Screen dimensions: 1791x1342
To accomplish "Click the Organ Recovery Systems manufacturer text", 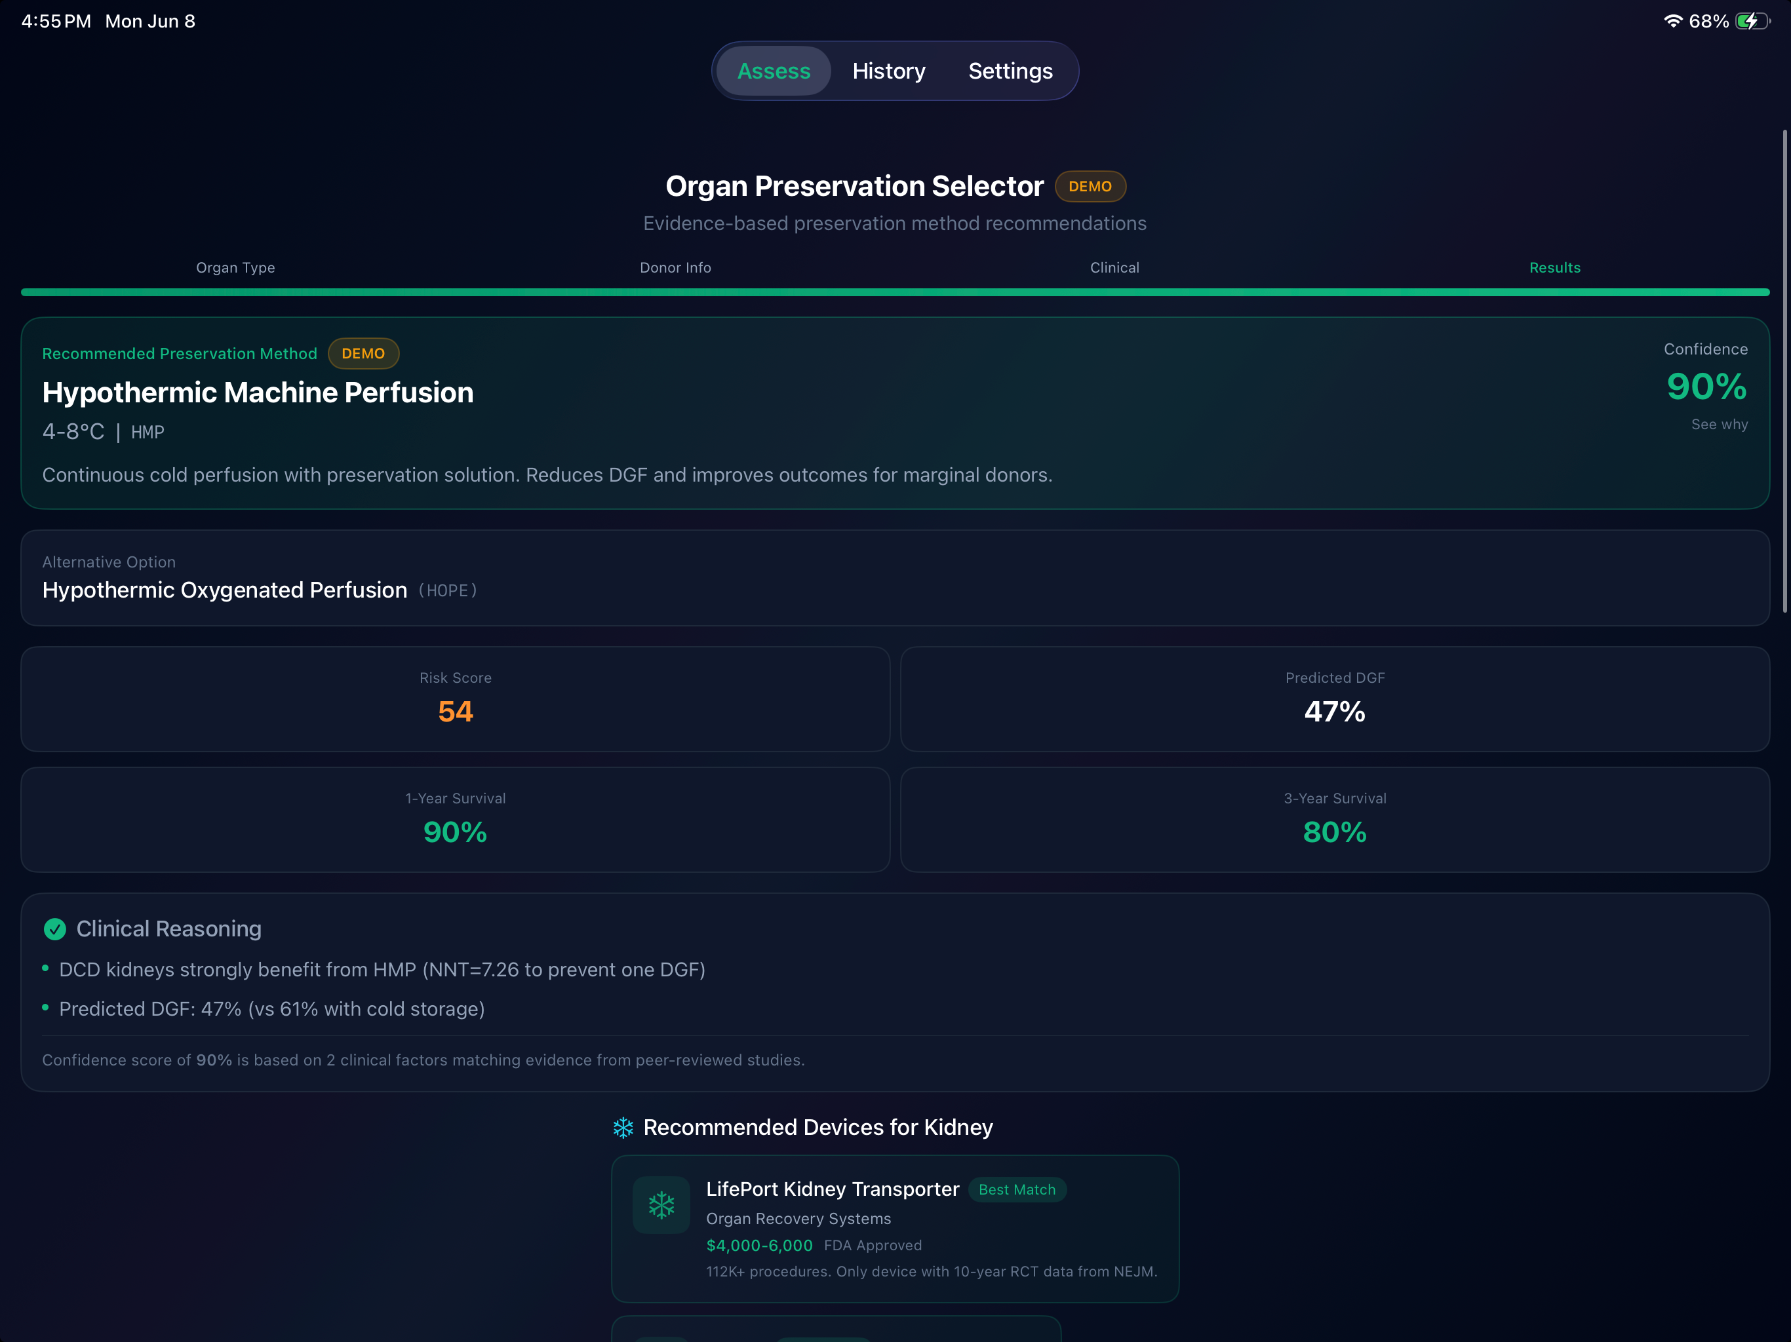I will coord(798,1218).
